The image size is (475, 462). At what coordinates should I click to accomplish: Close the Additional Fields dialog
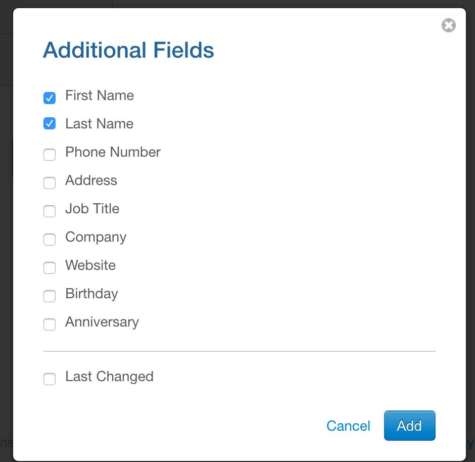tap(448, 25)
